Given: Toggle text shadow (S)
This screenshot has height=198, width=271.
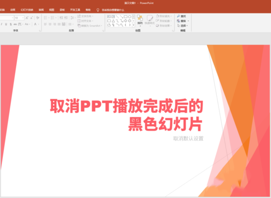Looking at the screenshot, I should tap(11, 24).
